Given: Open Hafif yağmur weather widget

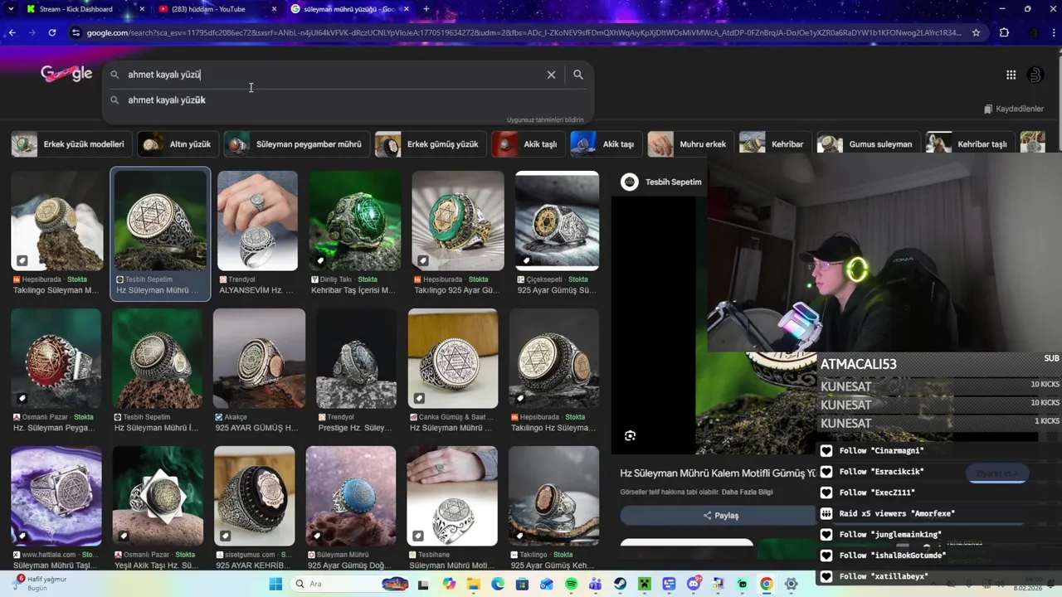Looking at the screenshot, I should (x=41, y=583).
